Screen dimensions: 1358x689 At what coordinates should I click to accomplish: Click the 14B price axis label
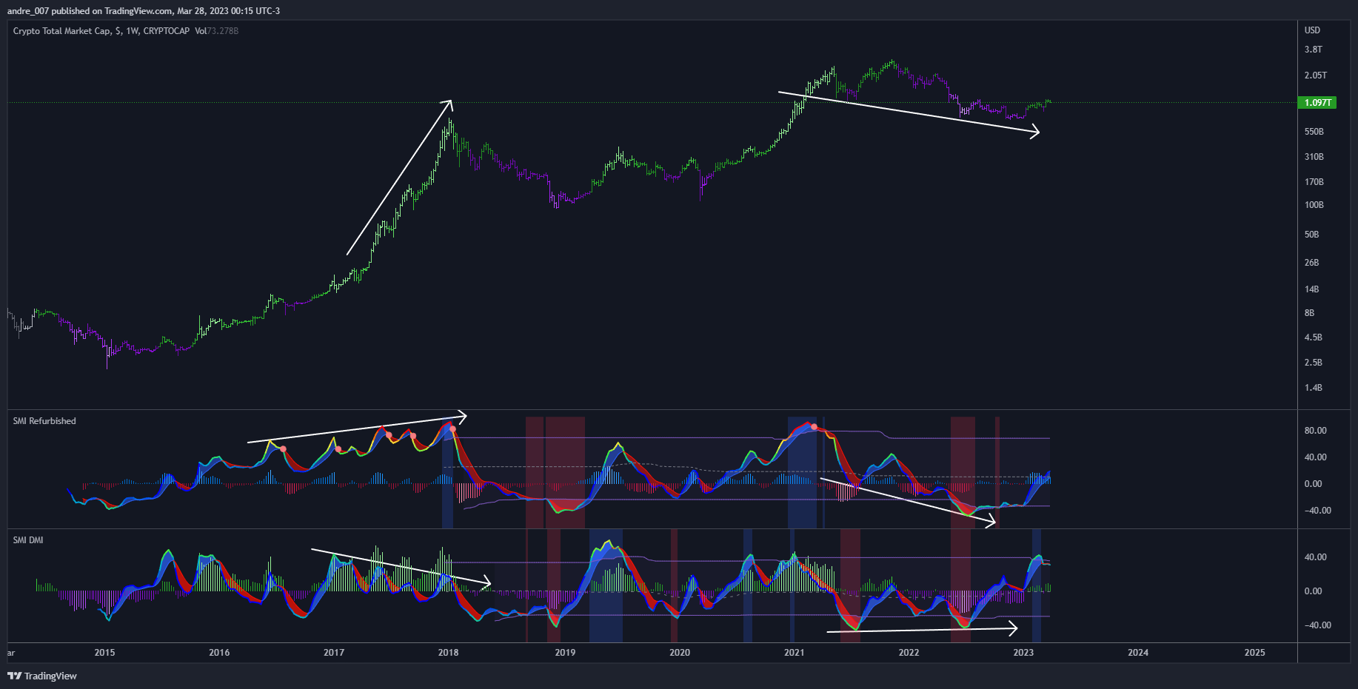[x=1311, y=289]
